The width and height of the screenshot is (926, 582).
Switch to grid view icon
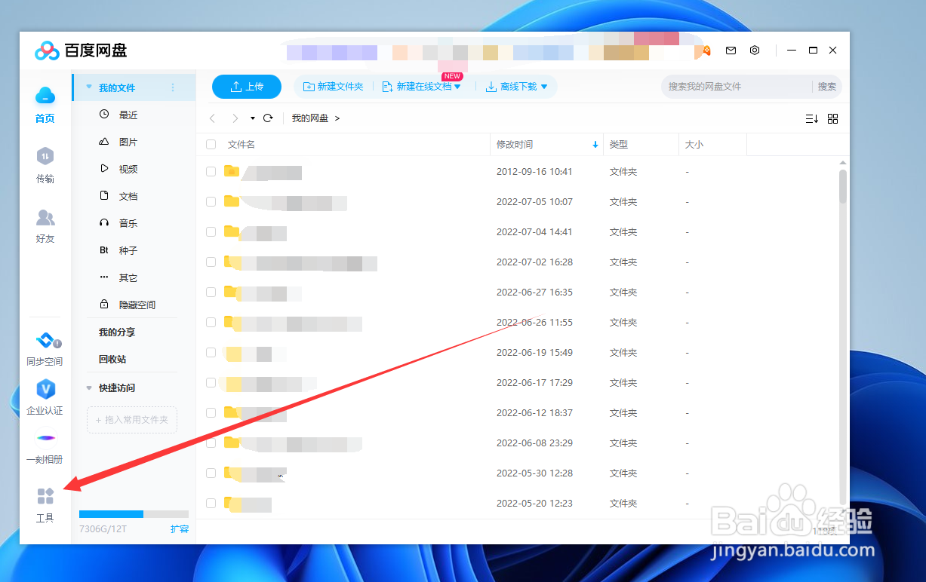coord(833,118)
